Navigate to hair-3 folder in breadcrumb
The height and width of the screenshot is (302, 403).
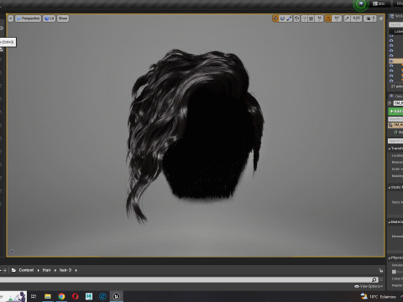click(x=65, y=270)
